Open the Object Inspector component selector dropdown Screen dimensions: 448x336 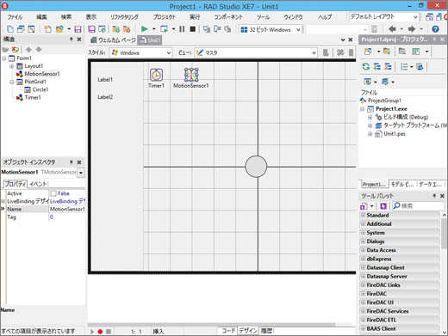point(81,173)
